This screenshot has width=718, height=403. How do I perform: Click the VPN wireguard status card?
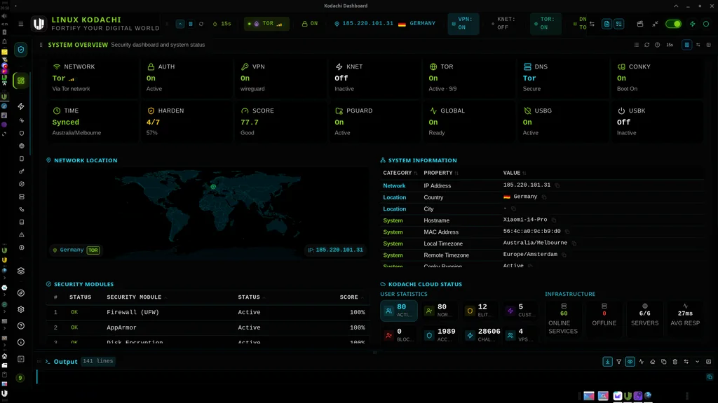(x=280, y=77)
